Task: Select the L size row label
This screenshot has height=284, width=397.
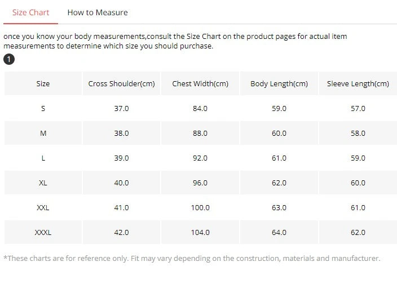Action: (x=43, y=158)
